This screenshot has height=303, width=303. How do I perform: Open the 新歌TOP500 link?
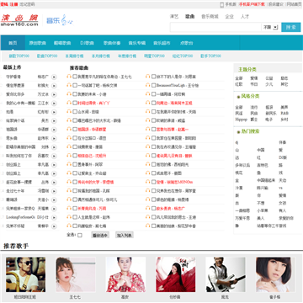(x=19, y=56)
